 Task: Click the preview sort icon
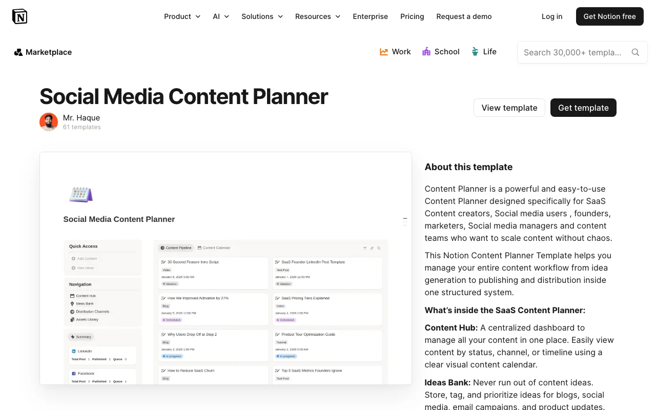click(x=372, y=248)
